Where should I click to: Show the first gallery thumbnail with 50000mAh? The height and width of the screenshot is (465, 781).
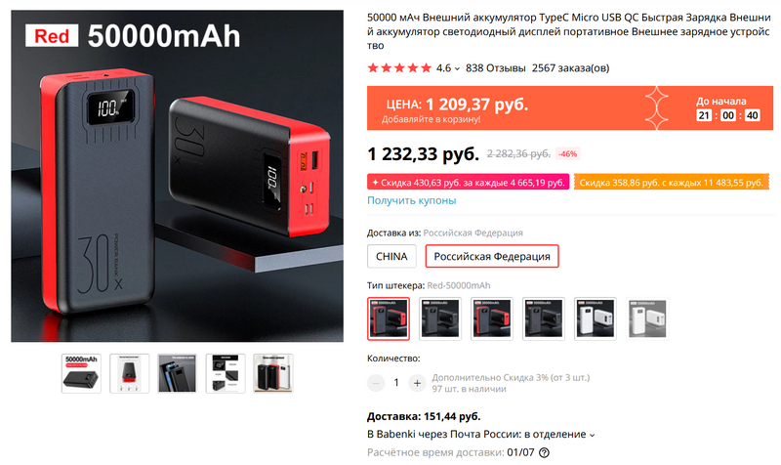[x=82, y=373]
